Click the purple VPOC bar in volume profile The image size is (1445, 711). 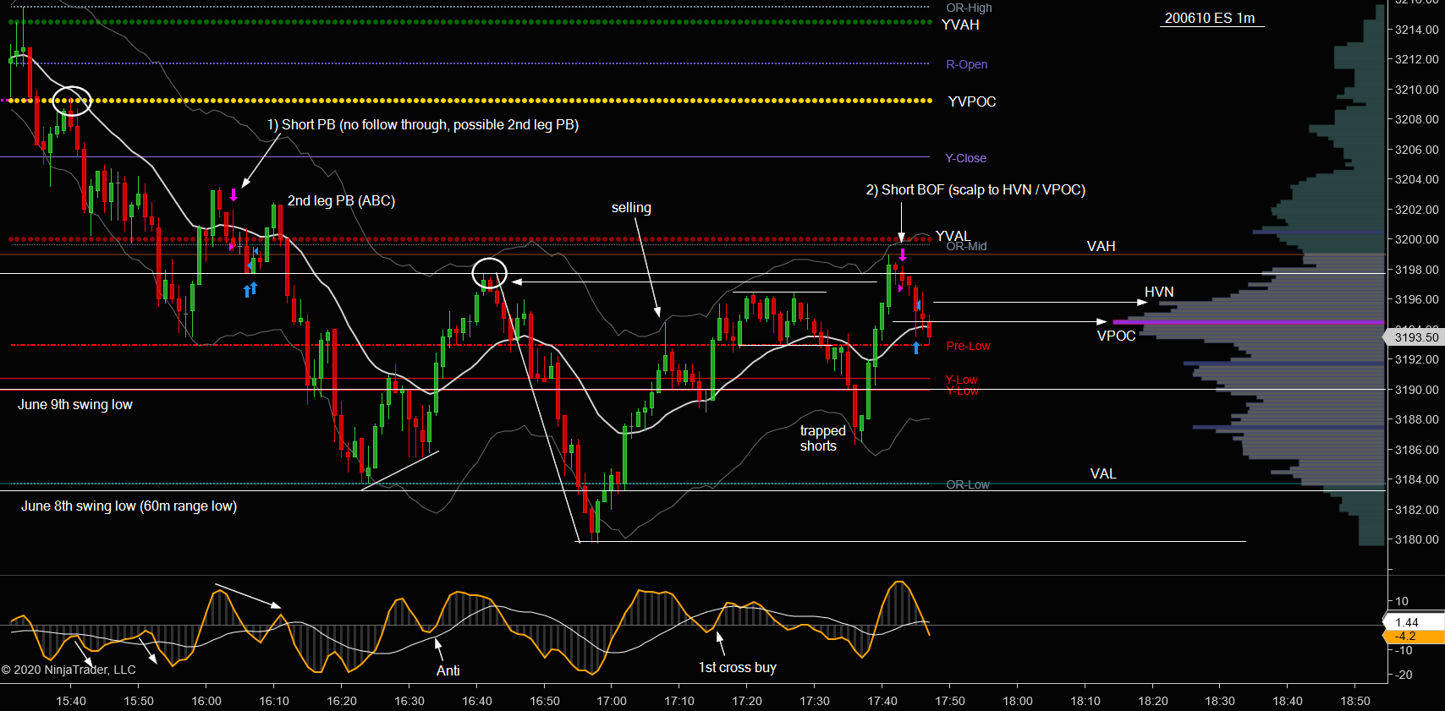[1249, 322]
